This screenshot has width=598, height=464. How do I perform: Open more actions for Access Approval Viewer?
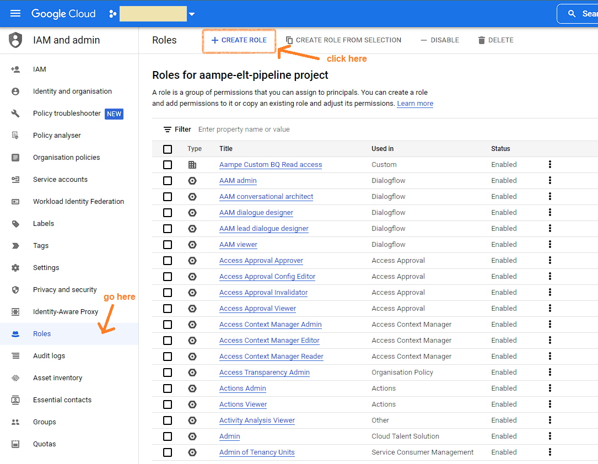click(550, 308)
